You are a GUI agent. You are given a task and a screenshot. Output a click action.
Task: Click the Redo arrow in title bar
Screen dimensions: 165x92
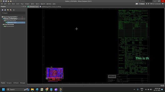[x=15, y=1]
